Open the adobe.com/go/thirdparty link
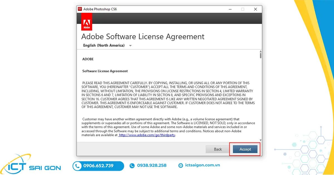The height and width of the screenshot is (175, 334). [147, 135]
